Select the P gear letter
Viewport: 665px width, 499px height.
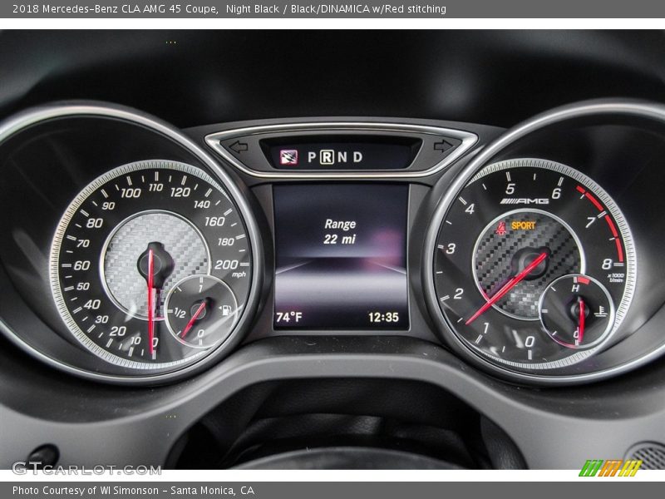pyautogui.click(x=313, y=157)
